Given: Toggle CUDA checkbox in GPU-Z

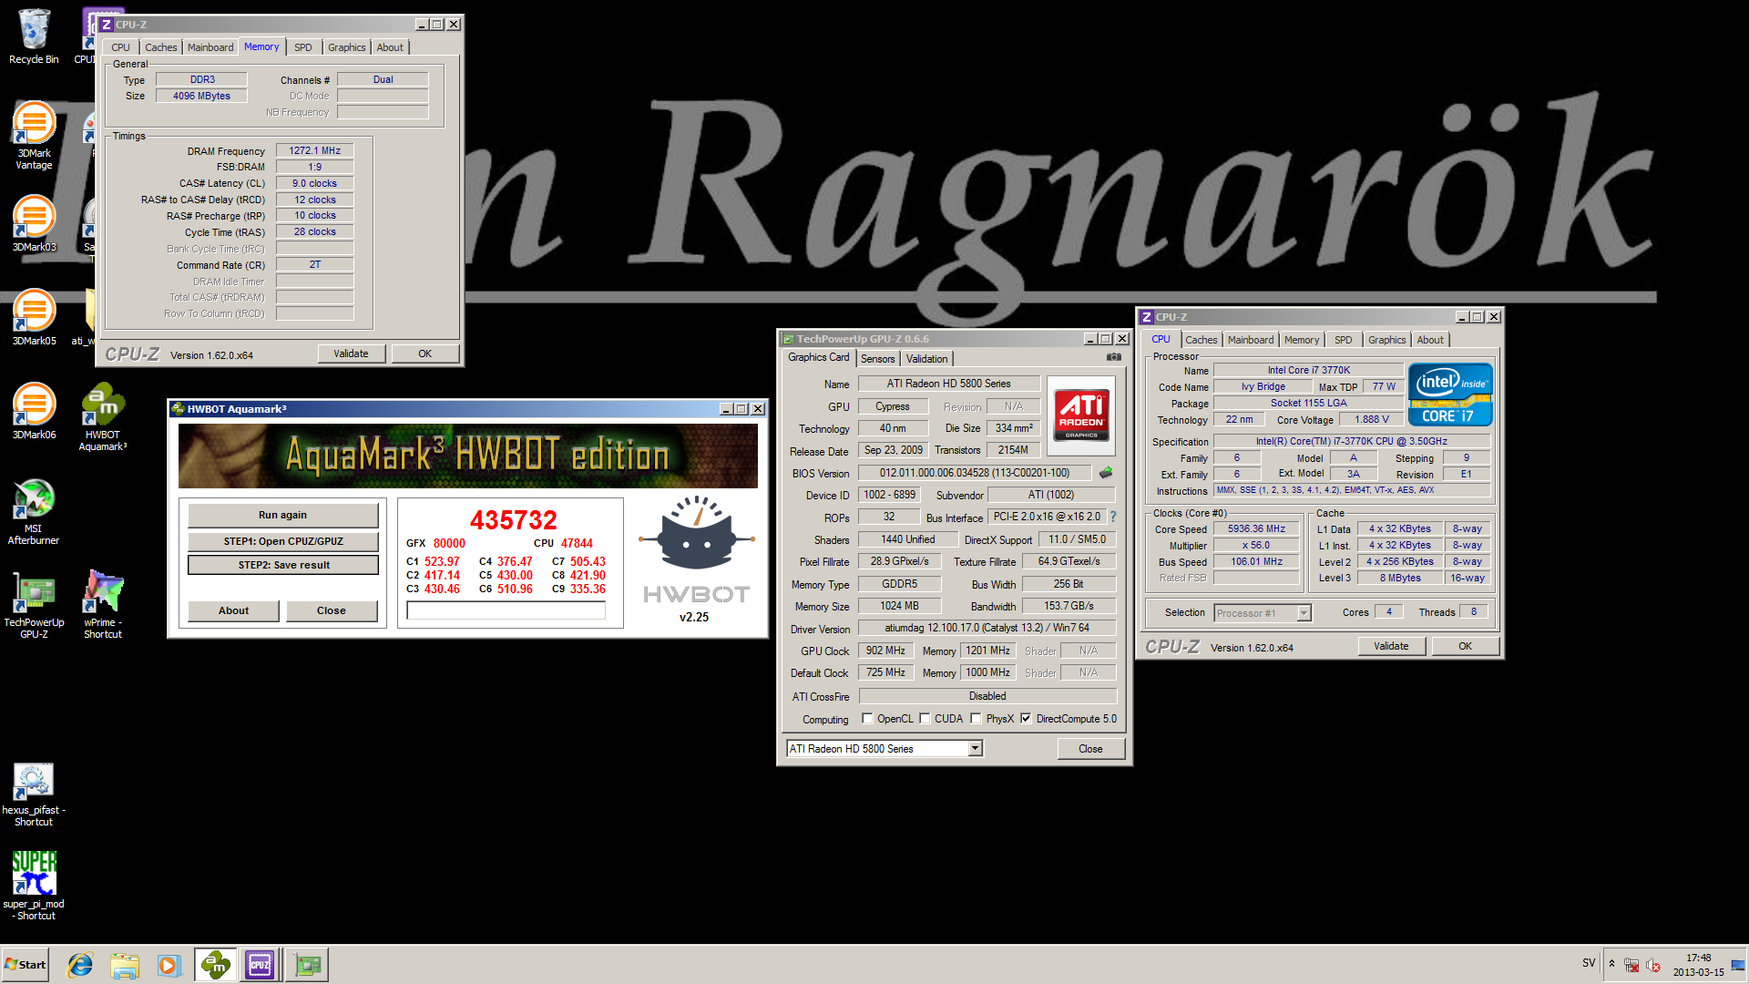Looking at the screenshot, I should [925, 719].
